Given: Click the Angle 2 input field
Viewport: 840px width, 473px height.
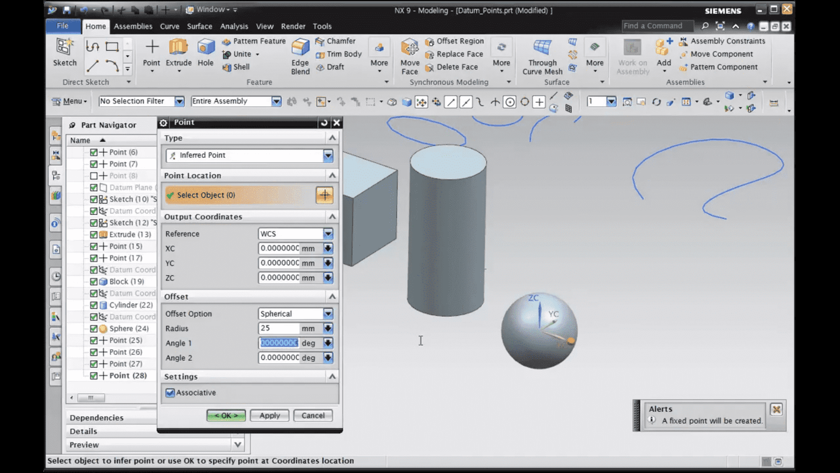Looking at the screenshot, I should (279, 358).
